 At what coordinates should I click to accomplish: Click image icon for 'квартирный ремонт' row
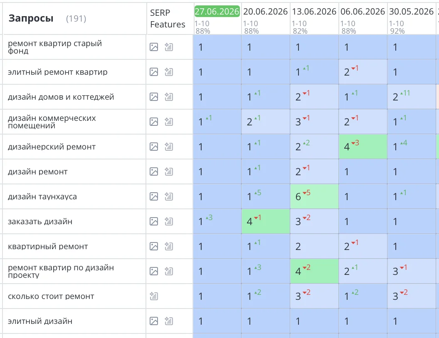(154, 246)
